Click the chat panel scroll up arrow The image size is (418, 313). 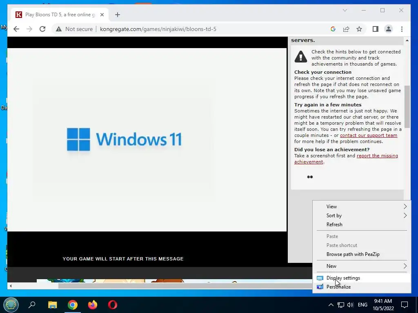[407, 40]
